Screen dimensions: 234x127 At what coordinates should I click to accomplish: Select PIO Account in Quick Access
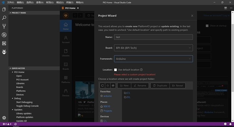tap(22, 80)
